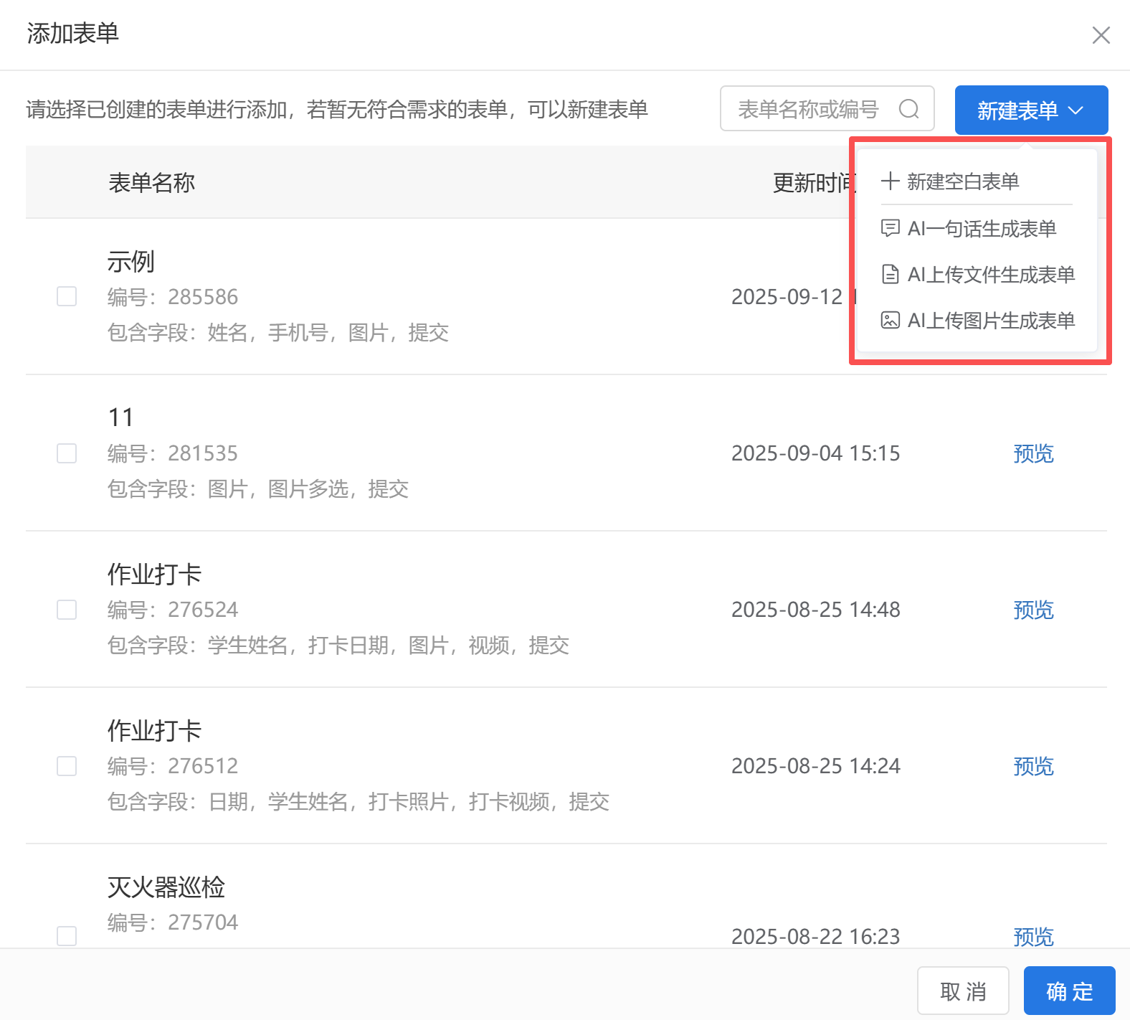Click the plus icon for blank form

pyautogui.click(x=890, y=181)
